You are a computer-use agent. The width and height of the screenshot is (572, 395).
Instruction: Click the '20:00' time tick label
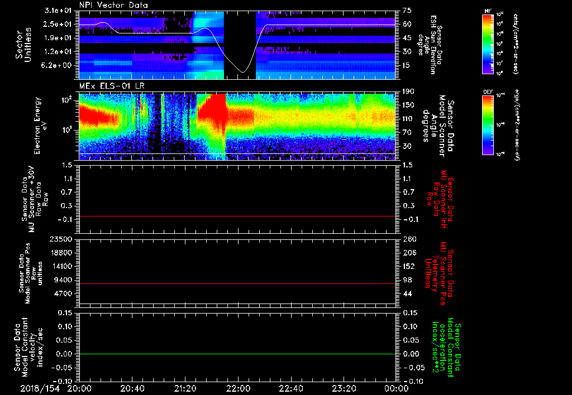79,388
